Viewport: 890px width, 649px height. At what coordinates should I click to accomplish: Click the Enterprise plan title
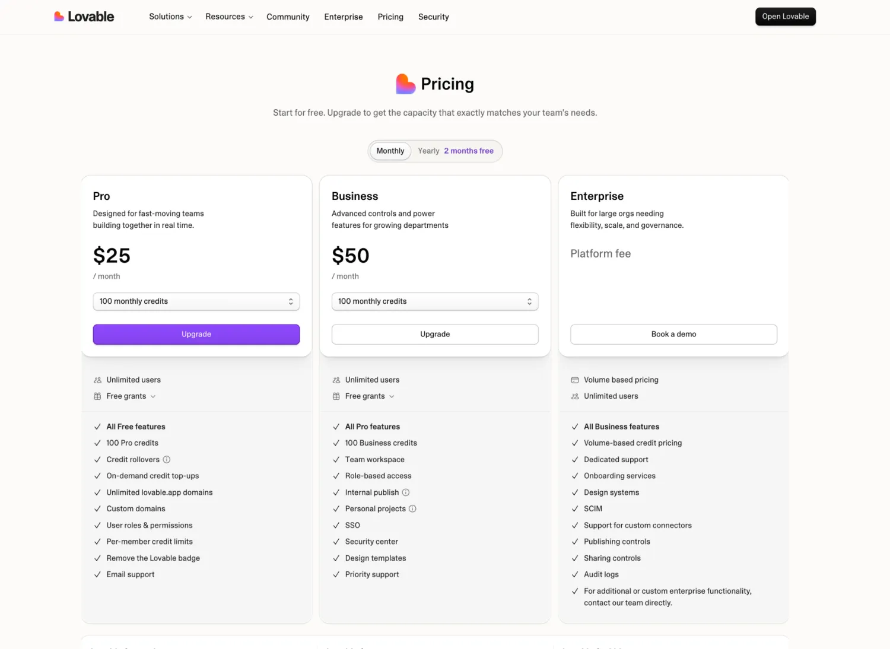pyautogui.click(x=597, y=196)
